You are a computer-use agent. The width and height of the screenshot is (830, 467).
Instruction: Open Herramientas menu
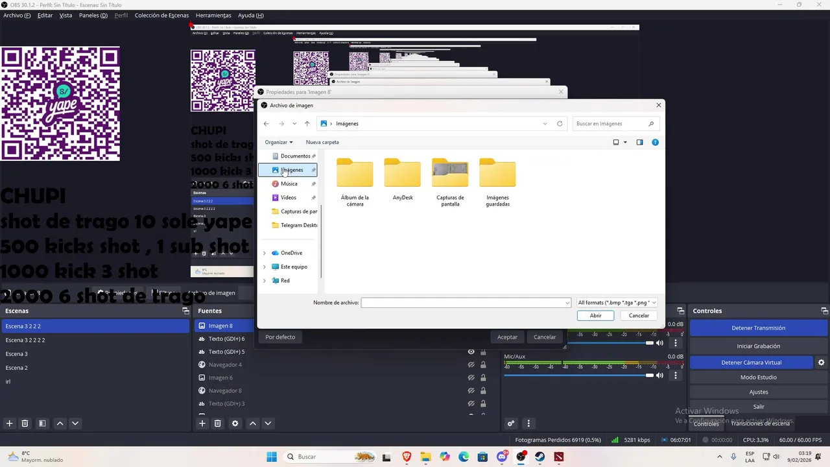pyautogui.click(x=213, y=15)
